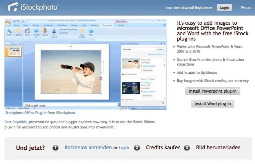Open iStockphoto Office Plug-in link
This screenshot has height=164, width=255.
25,113
